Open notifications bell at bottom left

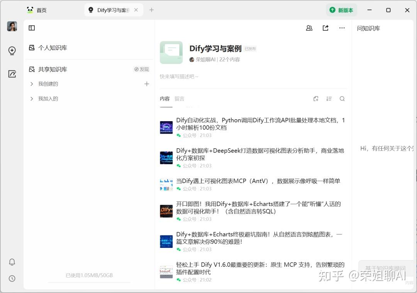coord(12,262)
